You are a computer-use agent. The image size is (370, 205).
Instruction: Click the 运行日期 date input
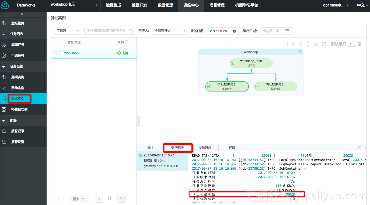[276, 31]
